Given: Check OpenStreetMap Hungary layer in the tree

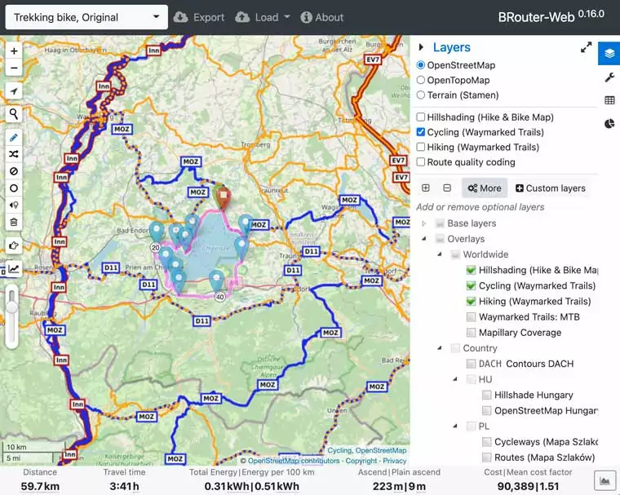Looking at the screenshot, I should [486, 411].
